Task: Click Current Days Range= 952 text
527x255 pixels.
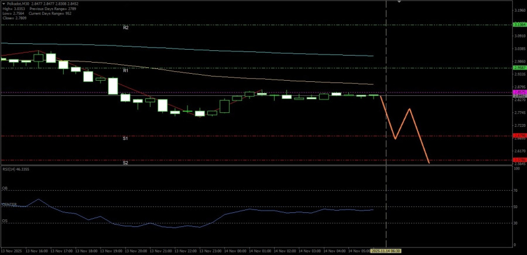Action: 50,13
